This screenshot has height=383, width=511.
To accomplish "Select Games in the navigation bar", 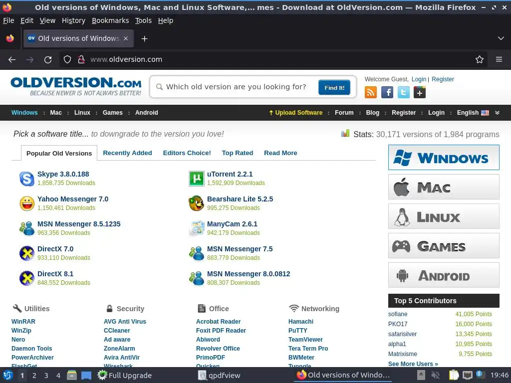I will (112, 113).
